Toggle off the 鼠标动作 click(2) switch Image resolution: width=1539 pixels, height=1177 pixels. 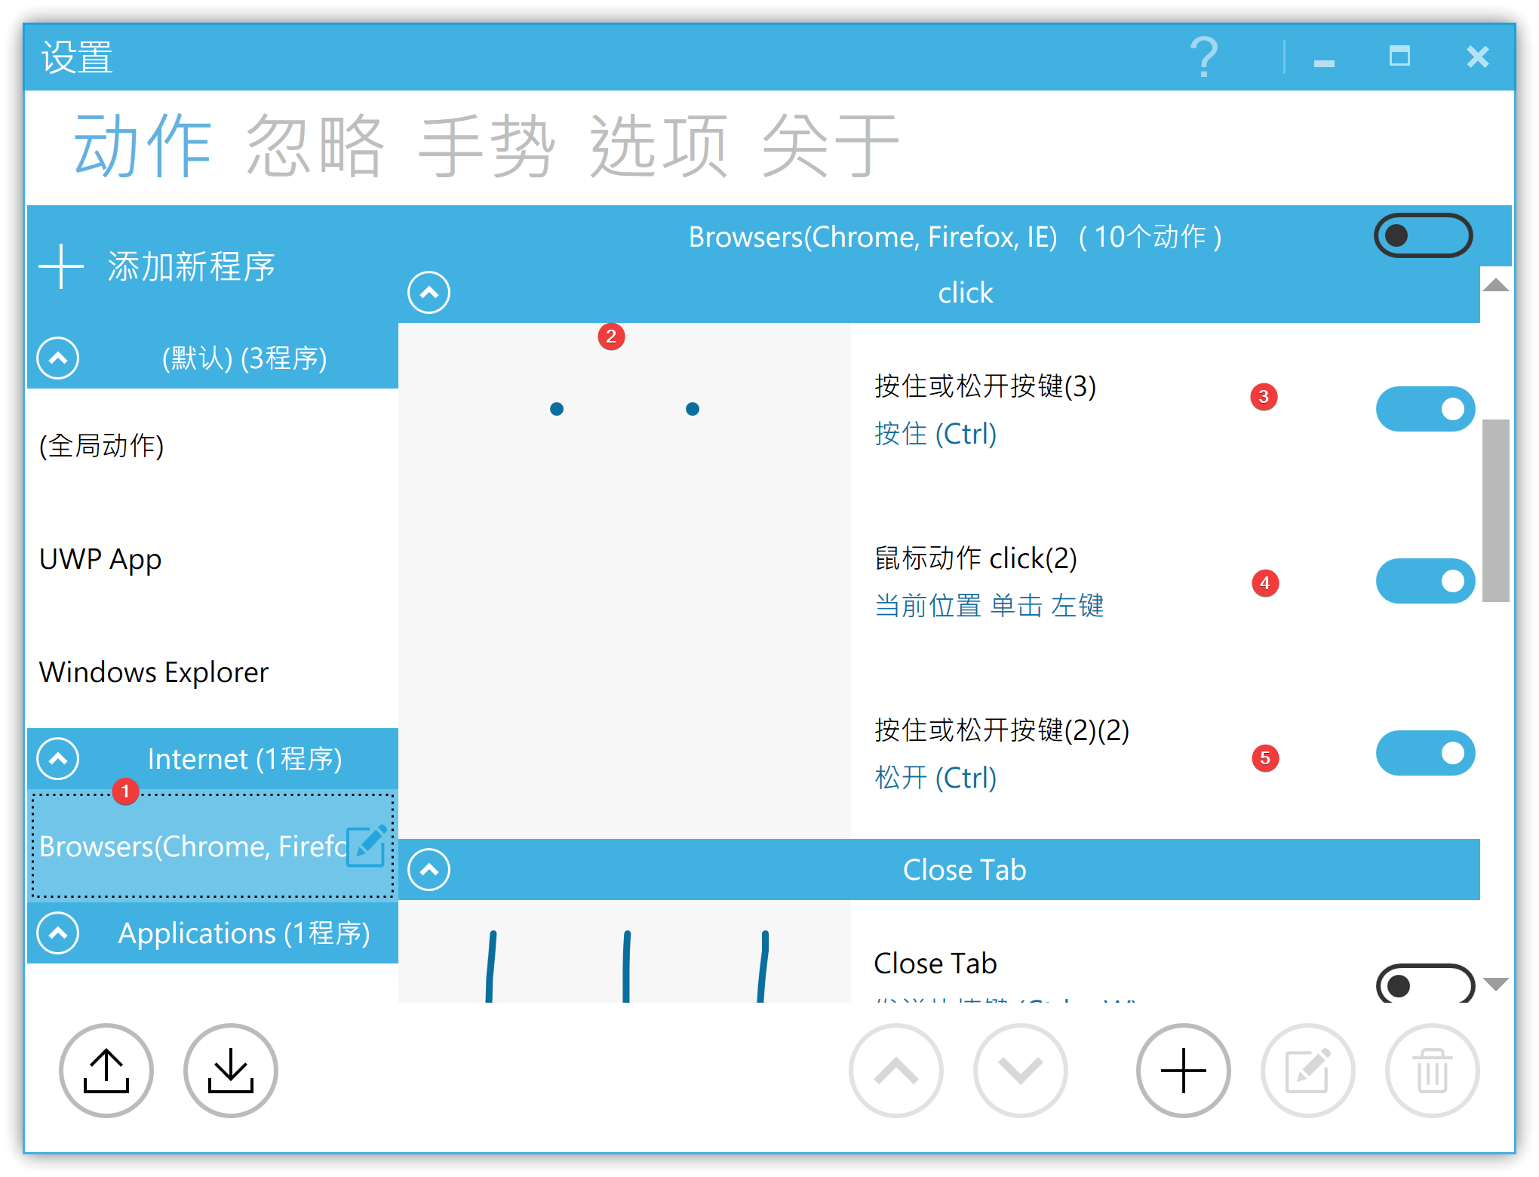(x=1424, y=581)
